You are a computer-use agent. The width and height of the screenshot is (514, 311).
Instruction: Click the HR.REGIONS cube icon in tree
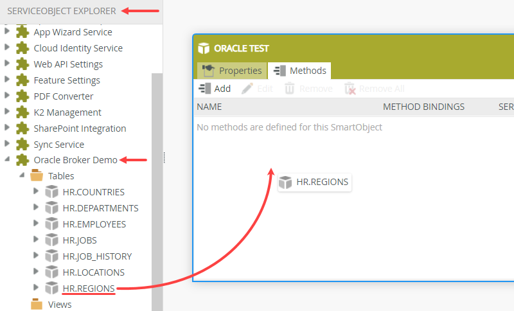click(51, 288)
